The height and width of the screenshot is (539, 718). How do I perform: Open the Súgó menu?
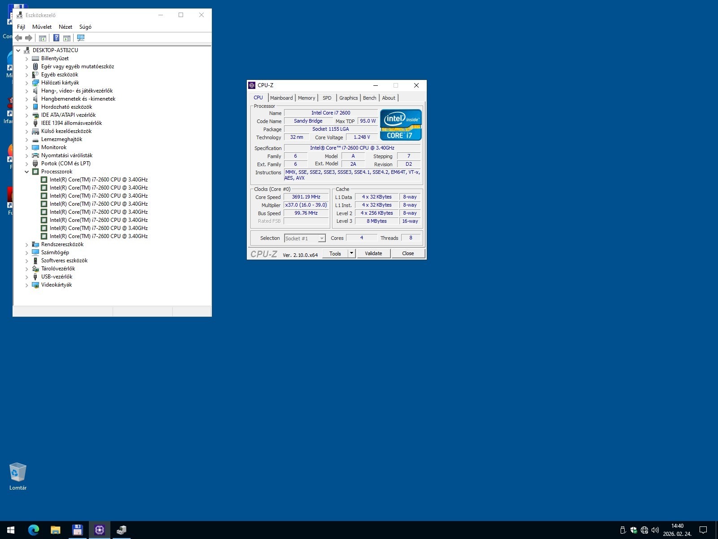coord(85,27)
